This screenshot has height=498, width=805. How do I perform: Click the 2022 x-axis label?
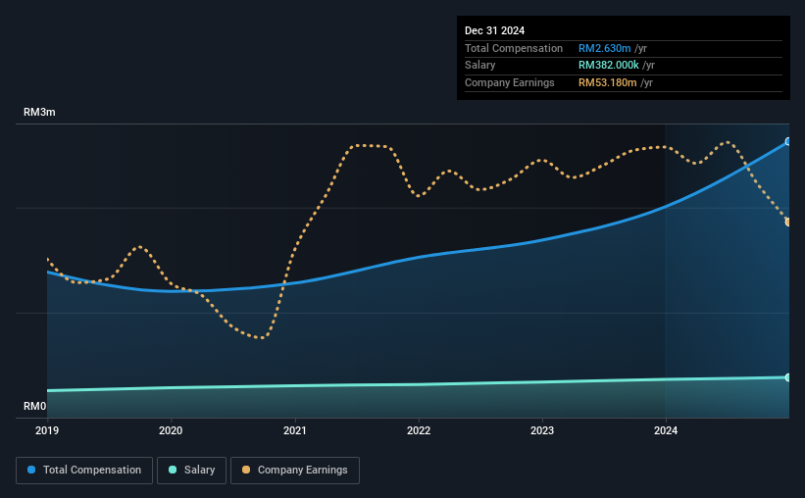419,430
